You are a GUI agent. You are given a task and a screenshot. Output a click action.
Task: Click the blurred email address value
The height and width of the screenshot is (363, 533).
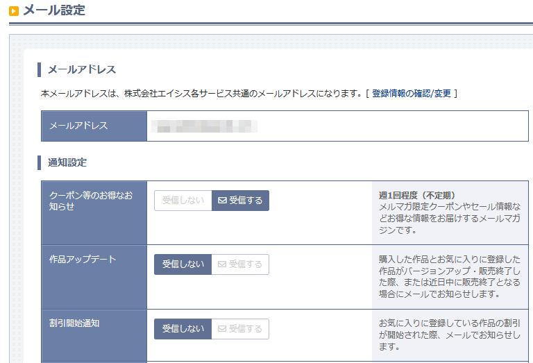(204, 126)
